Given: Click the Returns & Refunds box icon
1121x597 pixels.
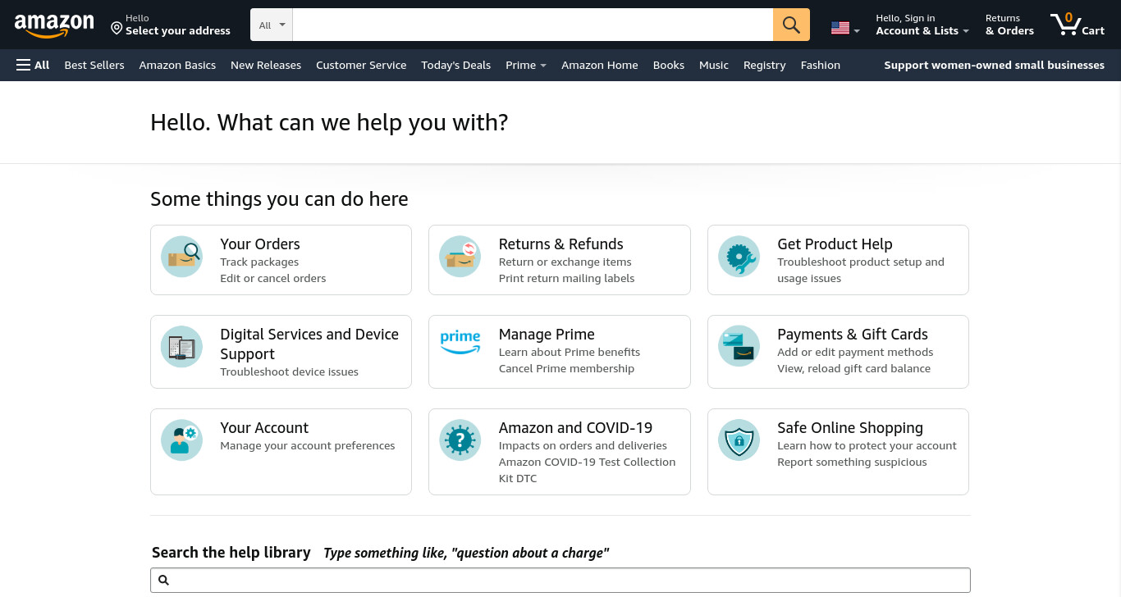Looking at the screenshot, I should pos(460,257).
